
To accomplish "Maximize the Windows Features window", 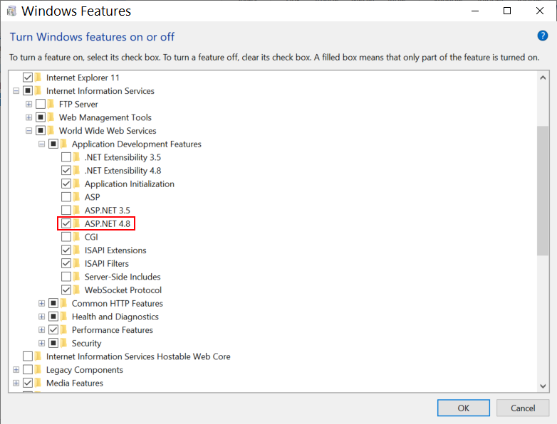I will tap(507, 11).
